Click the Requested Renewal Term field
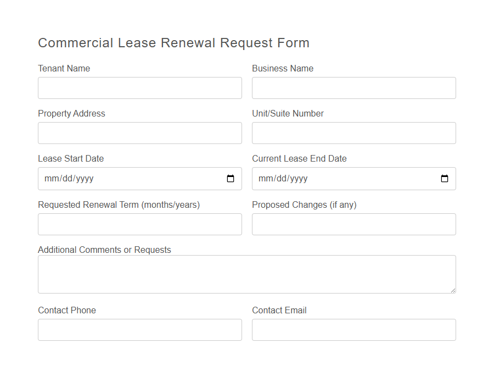The width and height of the screenshot is (494, 376). click(x=139, y=224)
